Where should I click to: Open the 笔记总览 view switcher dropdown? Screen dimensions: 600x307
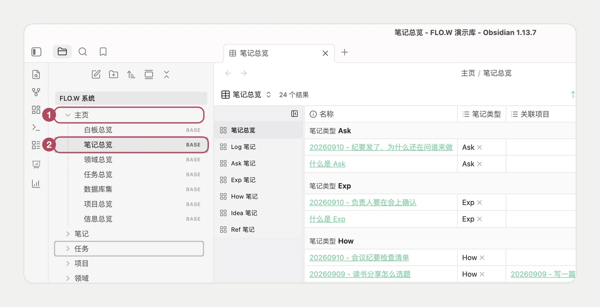pos(246,95)
